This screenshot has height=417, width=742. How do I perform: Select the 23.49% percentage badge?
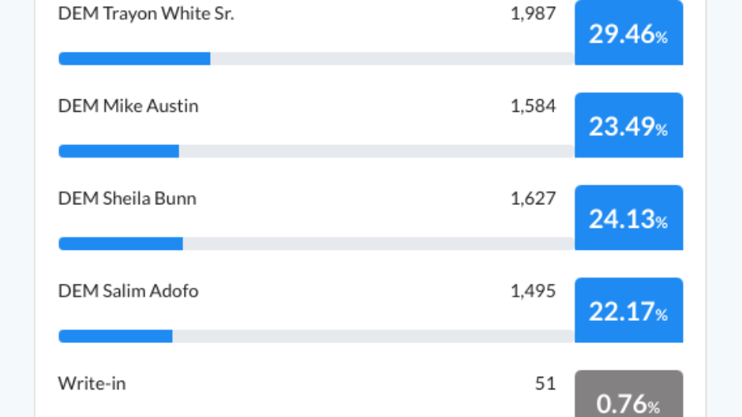pyautogui.click(x=628, y=125)
